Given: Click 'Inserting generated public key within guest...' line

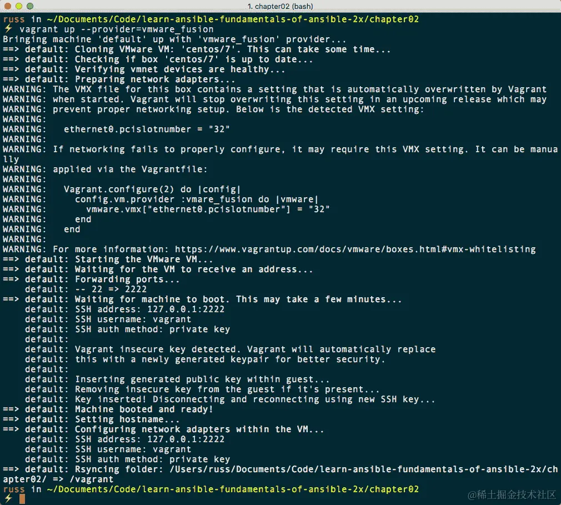Looking at the screenshot, I should (177, 379).
